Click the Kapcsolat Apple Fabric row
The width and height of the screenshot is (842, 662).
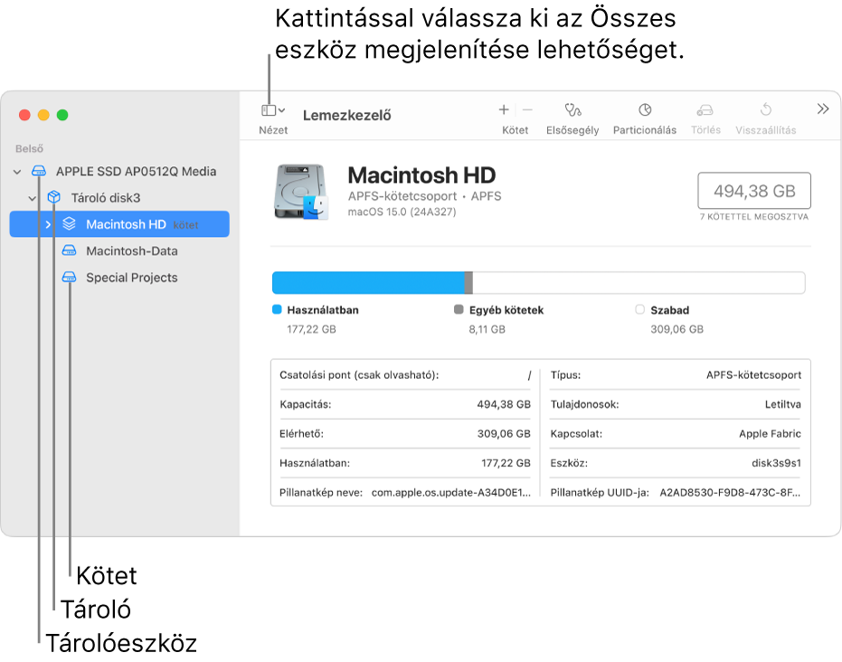click(676, 434)
